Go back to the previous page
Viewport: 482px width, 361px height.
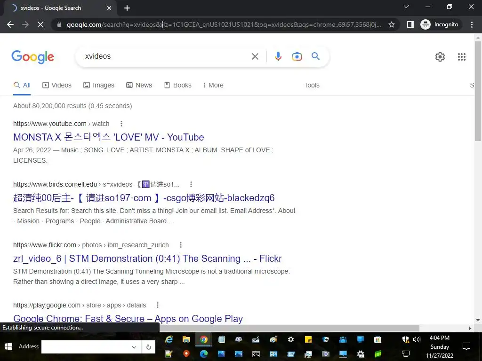10,24
